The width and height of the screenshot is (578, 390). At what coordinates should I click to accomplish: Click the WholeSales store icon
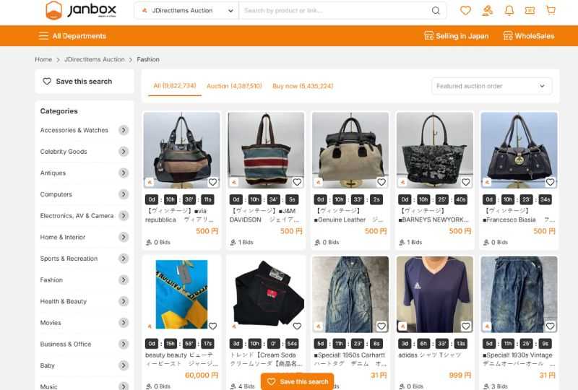(508, 36)
